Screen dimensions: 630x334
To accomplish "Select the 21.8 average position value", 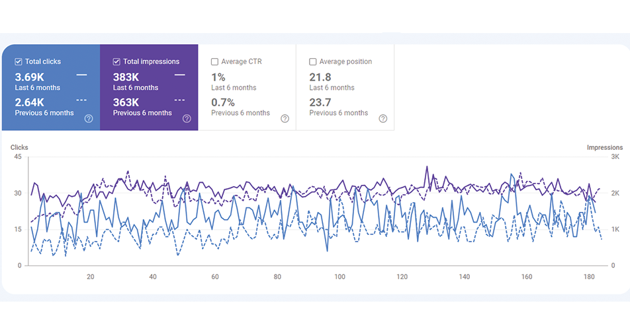I will [x=320, y=77].
